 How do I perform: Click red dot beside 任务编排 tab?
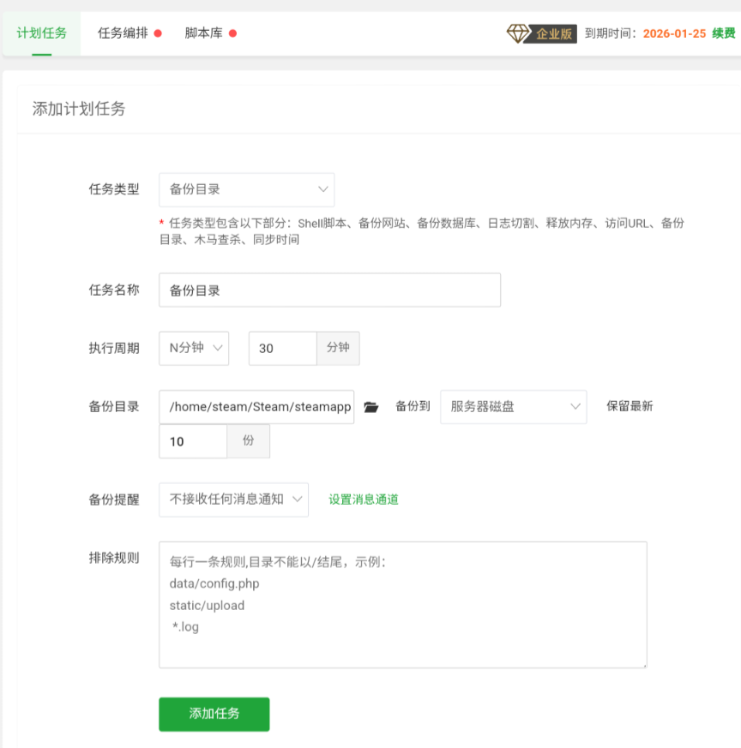point(158,33)
